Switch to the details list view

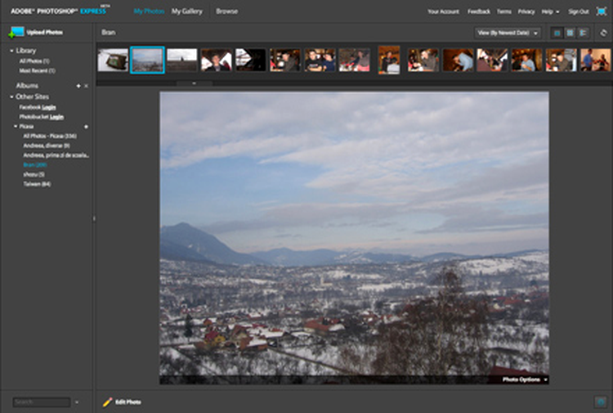pos(583,33)
